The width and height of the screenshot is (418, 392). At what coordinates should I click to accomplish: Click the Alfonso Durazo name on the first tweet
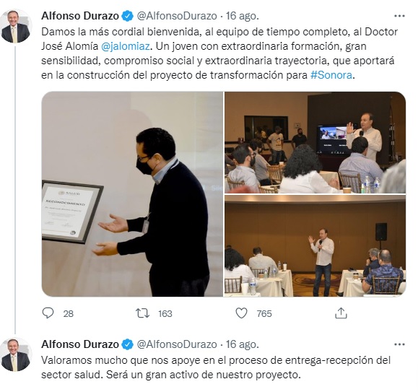click(80, 16)
